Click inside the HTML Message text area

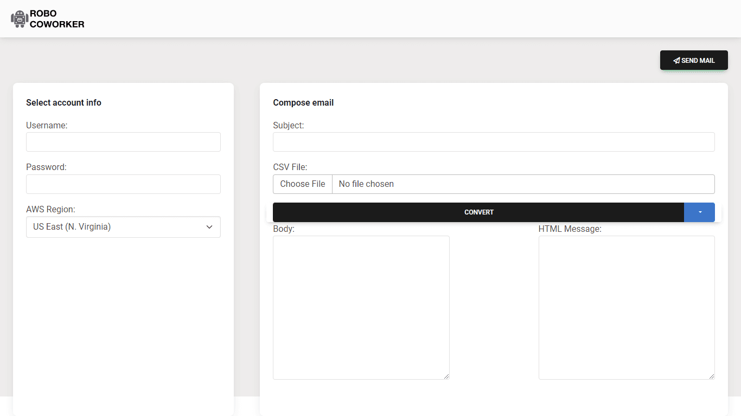click(627, 308)
